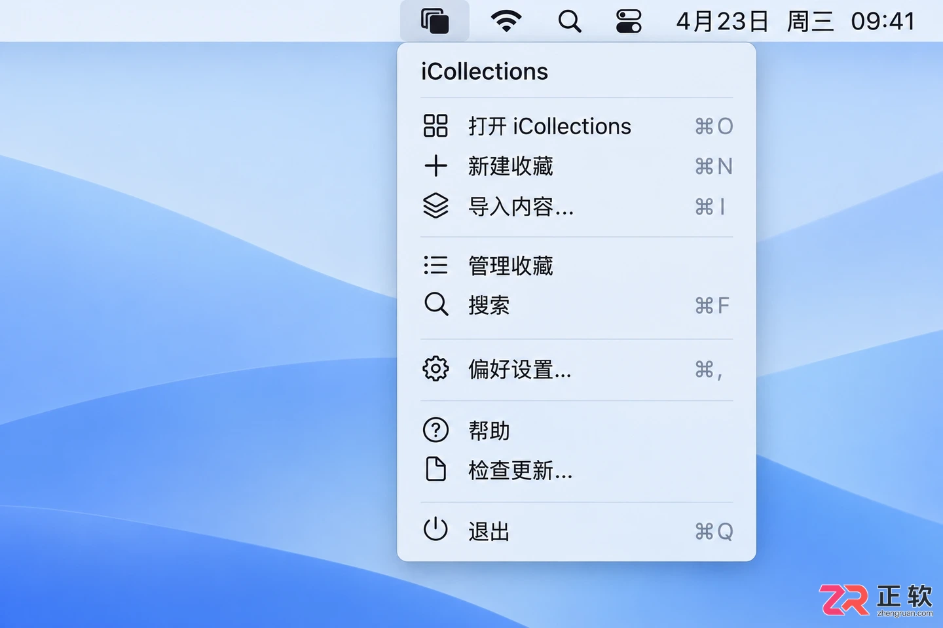Open 管理收藏 from the menu
The height and width of the screenshot is (628, 943).
[x=576, y=265]
